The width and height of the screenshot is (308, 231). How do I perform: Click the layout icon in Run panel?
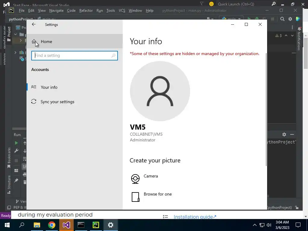16,171
